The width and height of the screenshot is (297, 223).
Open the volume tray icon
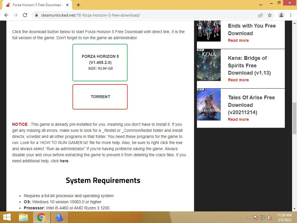pyautogui.click(x=270, y=217)
